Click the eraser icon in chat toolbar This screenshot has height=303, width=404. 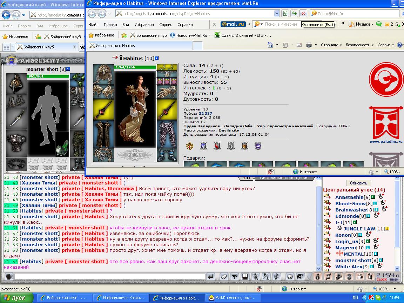pyautogui.click(x=224, y=277)
